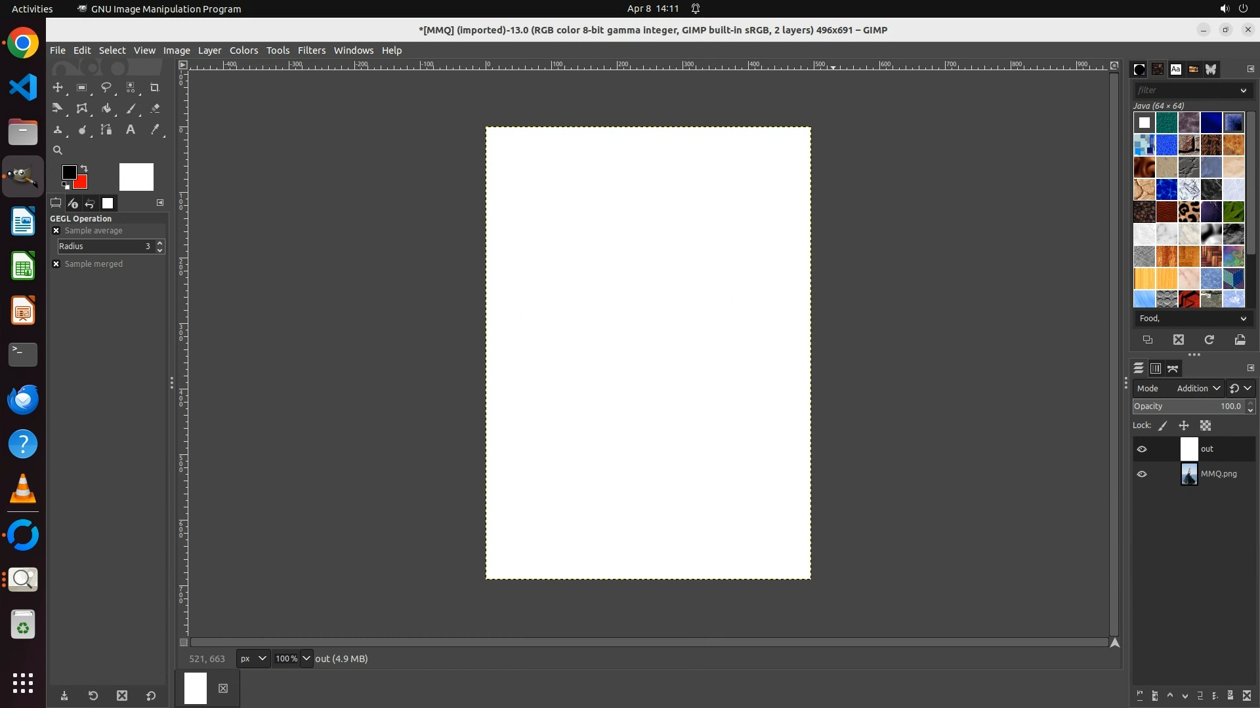Switch to the Fonts tab icon
This screenshot has width=1260, height=708.
pos(1175,69)
